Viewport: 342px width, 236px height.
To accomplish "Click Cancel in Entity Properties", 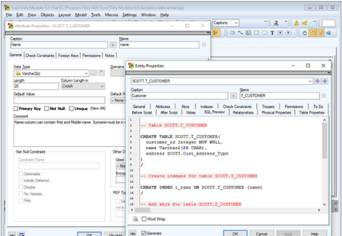I will click(262, 233).
